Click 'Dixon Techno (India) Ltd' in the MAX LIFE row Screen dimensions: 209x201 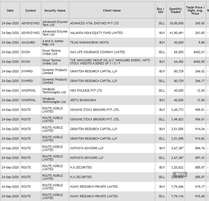[52, 52]
